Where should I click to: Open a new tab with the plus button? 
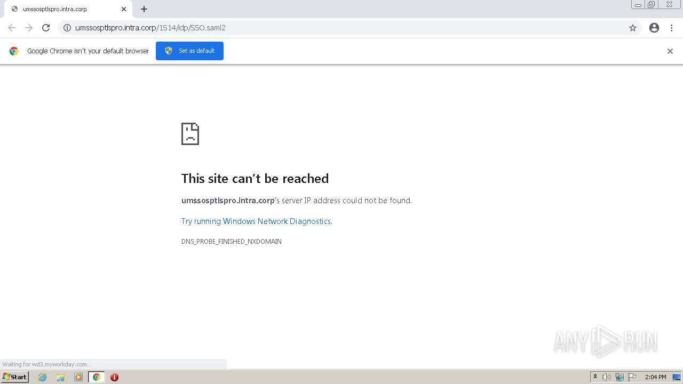pos(144,9)
